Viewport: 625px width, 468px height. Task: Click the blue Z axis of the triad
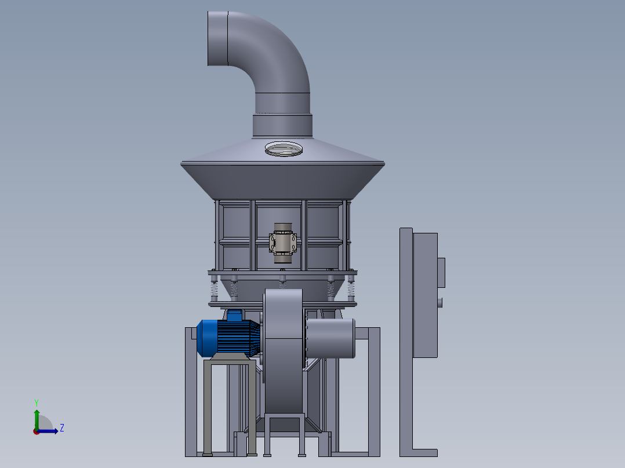[x=48, y=431]
